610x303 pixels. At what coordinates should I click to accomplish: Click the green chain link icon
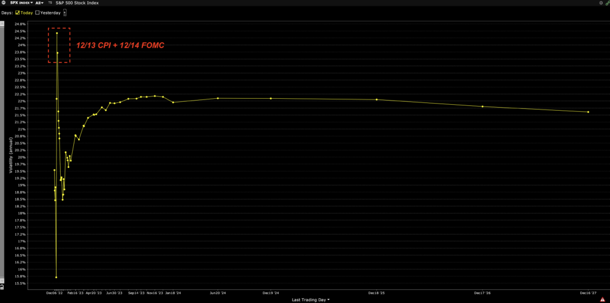(606, 3)
